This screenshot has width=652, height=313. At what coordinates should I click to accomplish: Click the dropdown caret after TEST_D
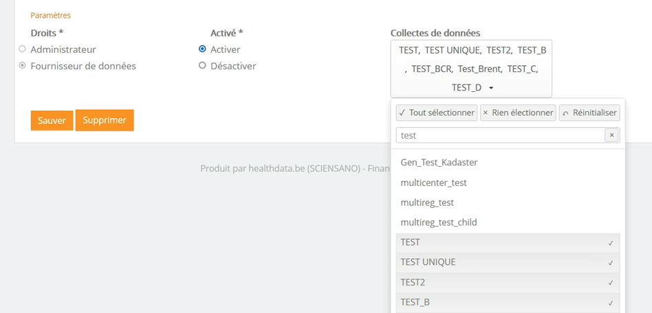491,88
